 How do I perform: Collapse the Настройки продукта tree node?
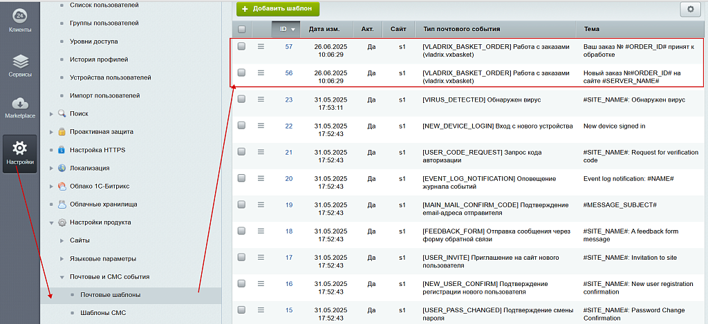point(52,222)
